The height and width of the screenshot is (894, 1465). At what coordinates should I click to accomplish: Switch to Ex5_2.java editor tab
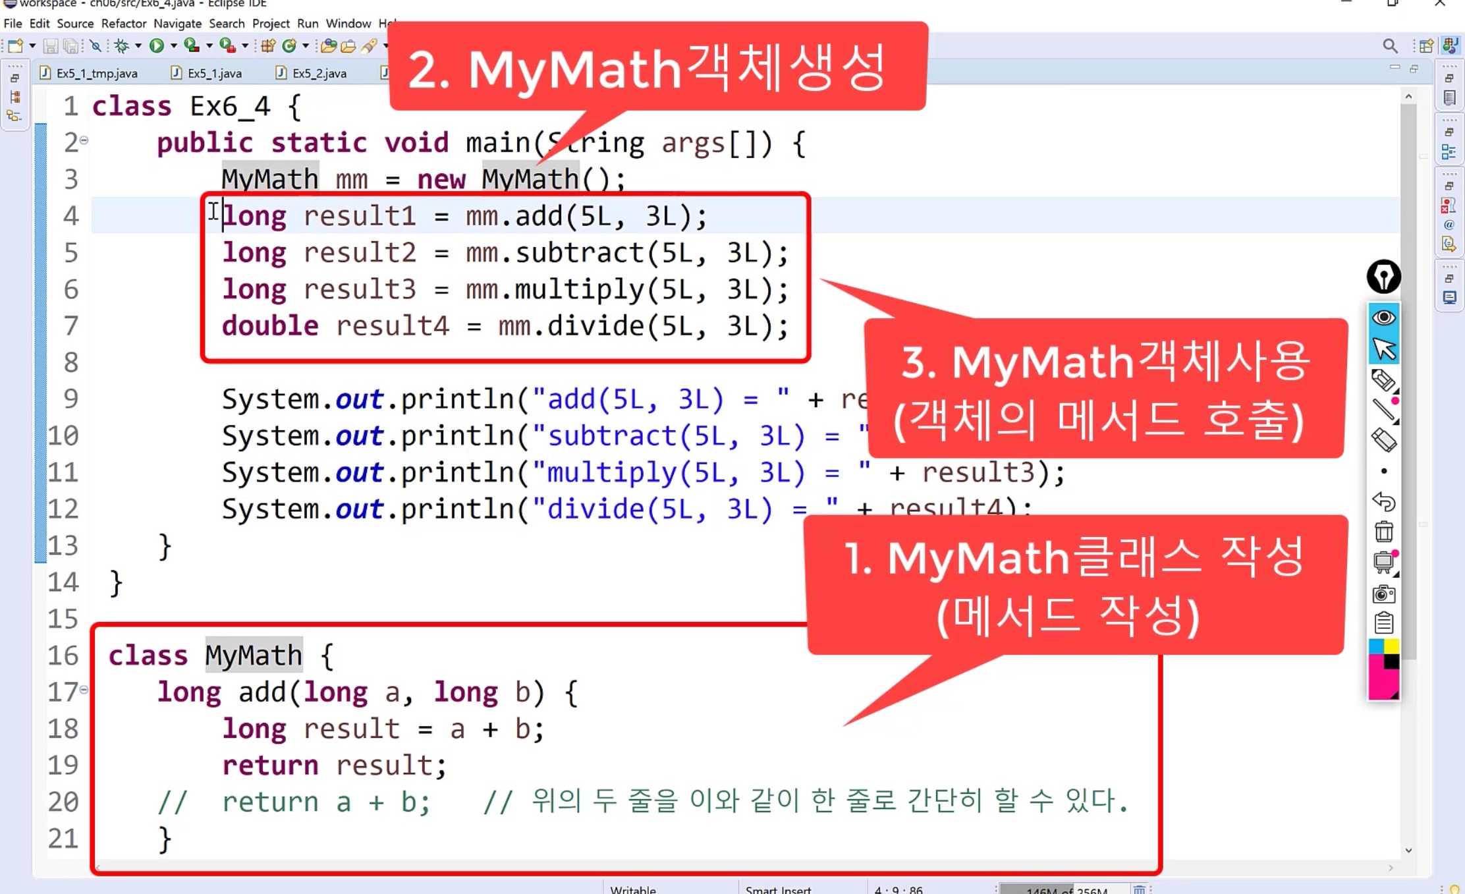(312, 73)
